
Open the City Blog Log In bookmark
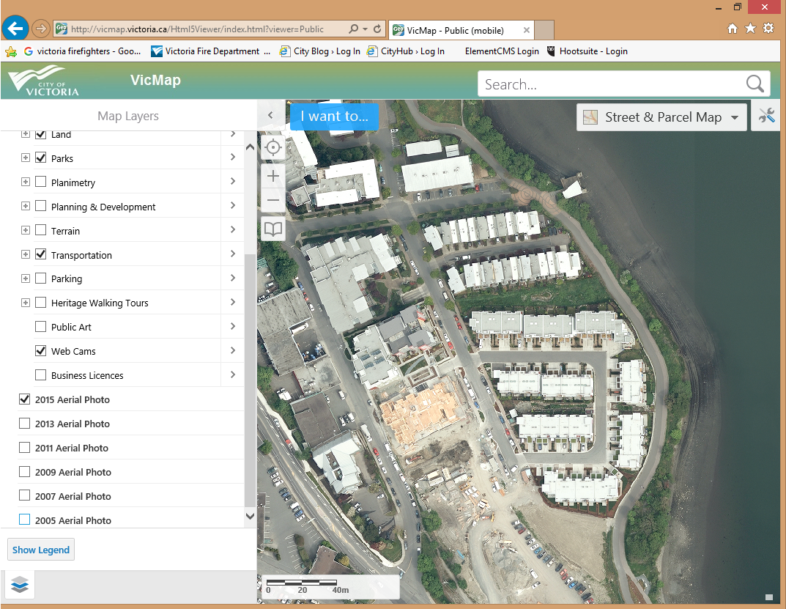(x=320, y=51)
